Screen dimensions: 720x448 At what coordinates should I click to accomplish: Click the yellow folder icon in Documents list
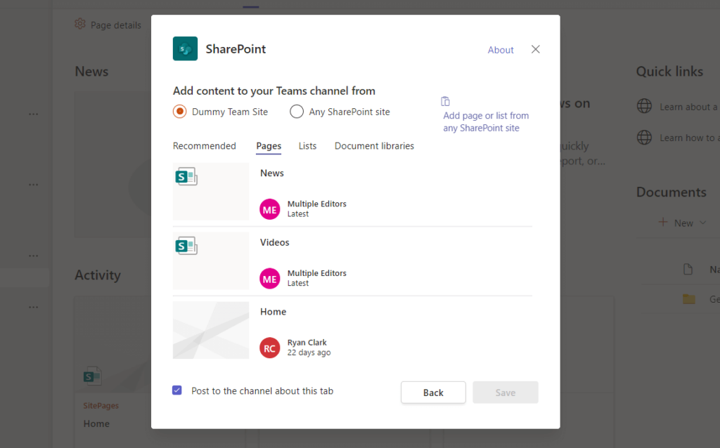(x=689, y=299)
